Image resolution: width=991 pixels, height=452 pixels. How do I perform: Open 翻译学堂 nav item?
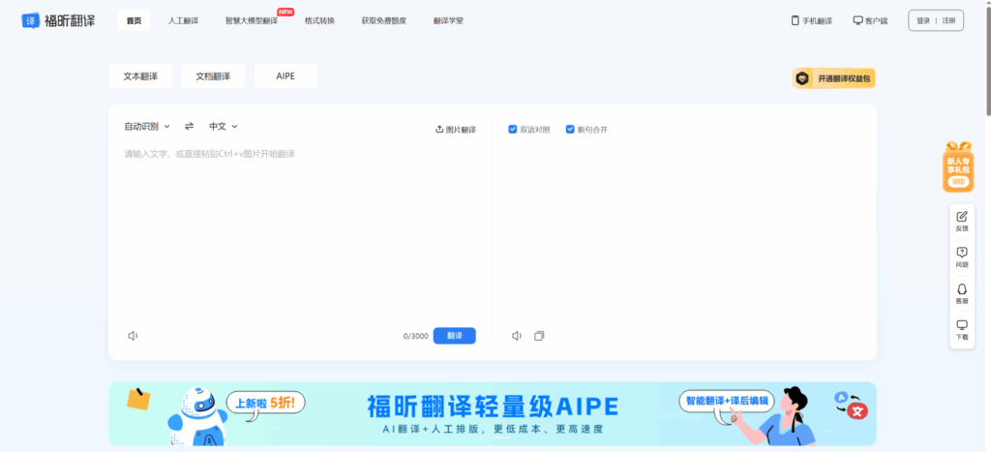click(448, 20)
